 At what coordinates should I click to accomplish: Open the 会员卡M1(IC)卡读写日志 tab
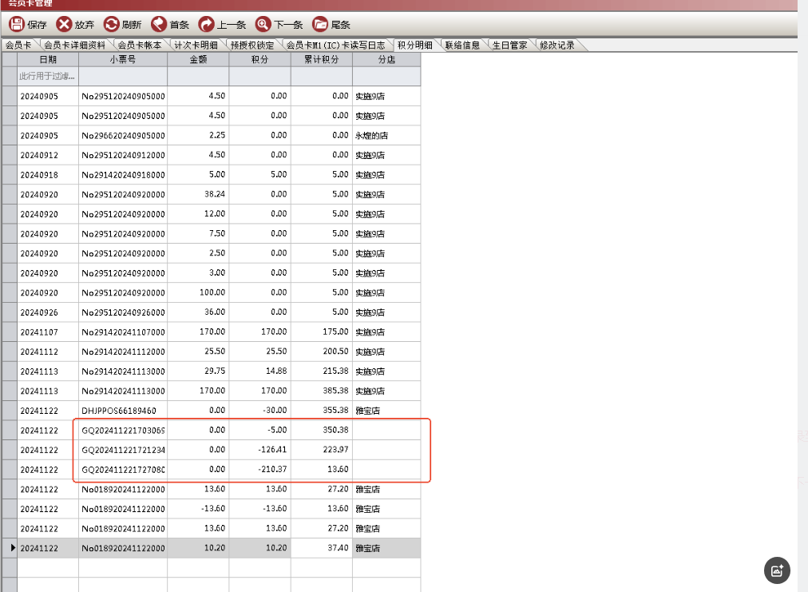click(x=335, y=46)
